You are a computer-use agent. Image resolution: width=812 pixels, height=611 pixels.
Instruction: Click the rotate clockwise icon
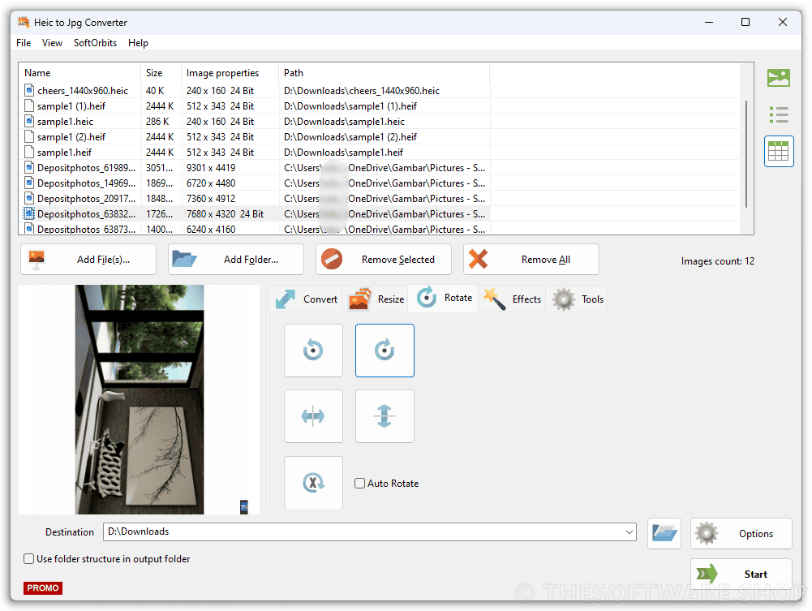click(x=385, y=351)
